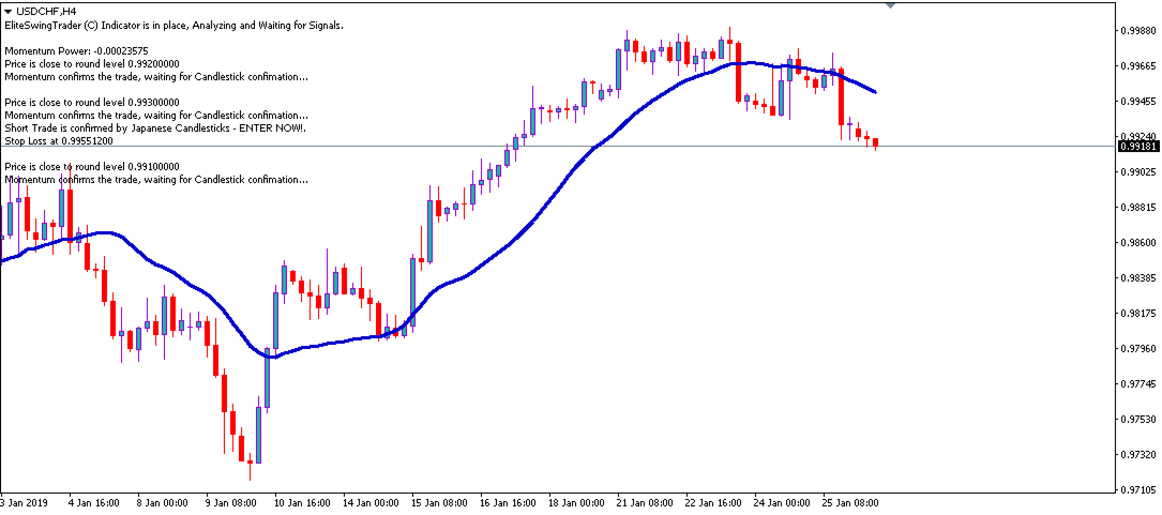Click the Stop Loss at 0.99551200 text
The height and width of the screenshot is (515, 1162).
coord(59,141)
